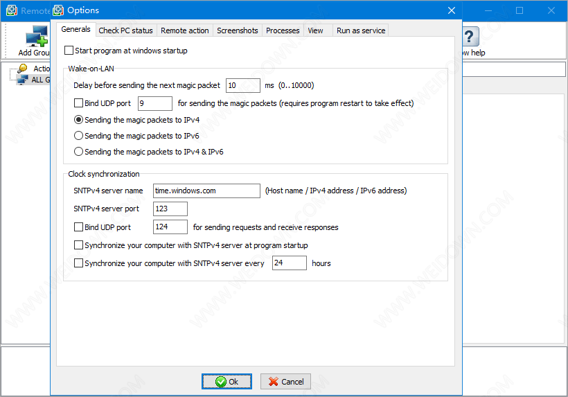
Task: Open the Remote action tab
Action: point(185,30)
